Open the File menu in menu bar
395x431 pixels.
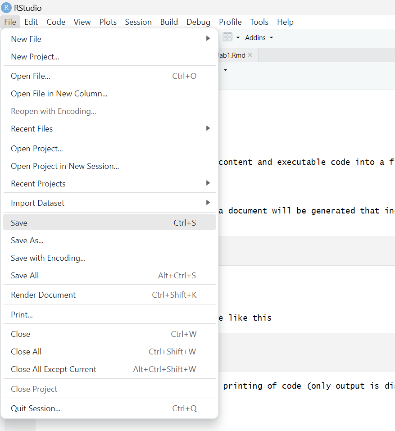(10, 22)
